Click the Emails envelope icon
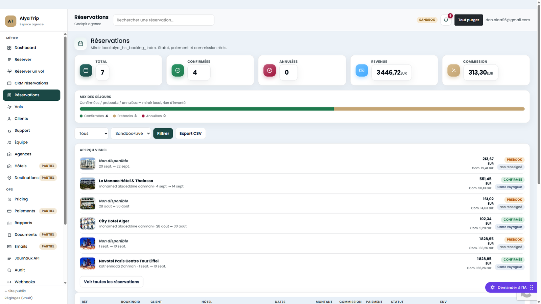 pyautogui.click(x=9, y=247)
